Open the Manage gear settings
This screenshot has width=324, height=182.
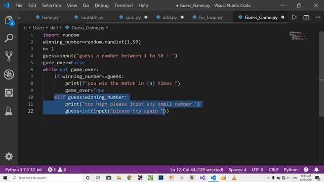pyautogui.click(x=9, y=156)
